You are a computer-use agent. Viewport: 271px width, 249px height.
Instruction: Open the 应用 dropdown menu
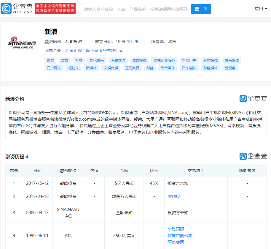tap(261, 9)
